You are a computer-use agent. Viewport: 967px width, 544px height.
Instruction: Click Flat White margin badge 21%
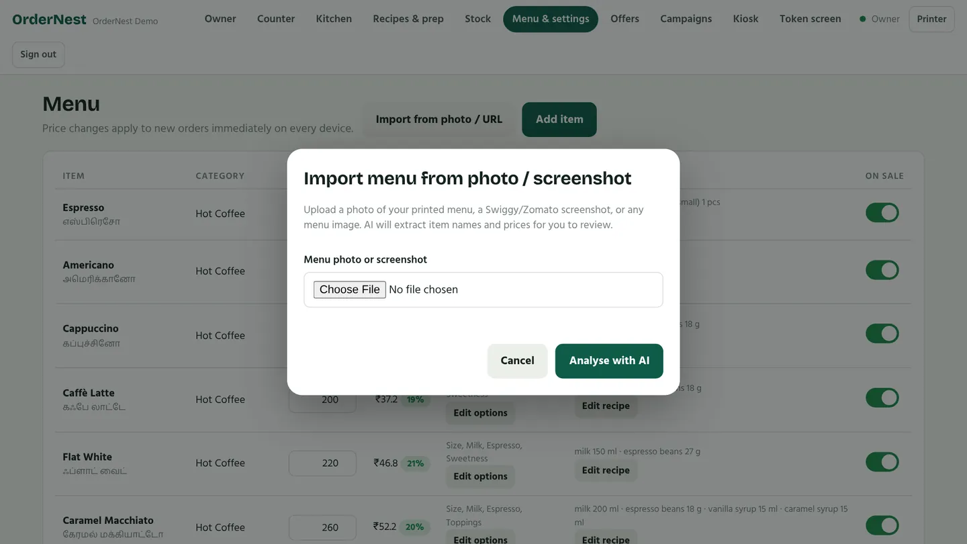coord(415,463)
